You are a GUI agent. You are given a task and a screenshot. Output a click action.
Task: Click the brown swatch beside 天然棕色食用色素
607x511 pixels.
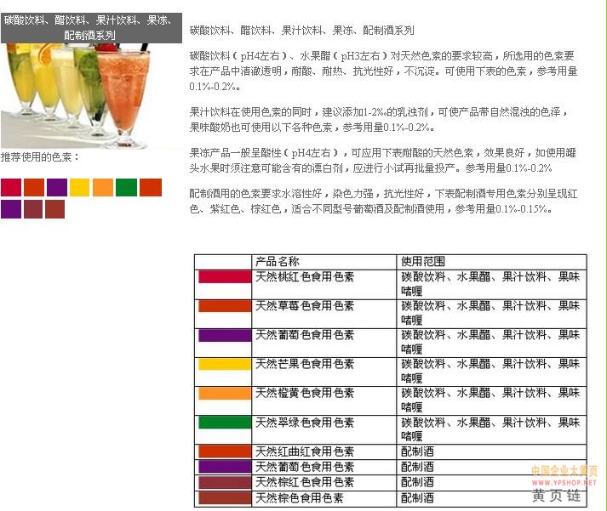coord(225,497)
